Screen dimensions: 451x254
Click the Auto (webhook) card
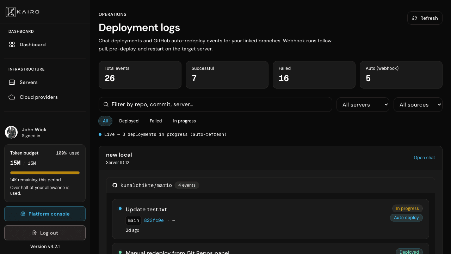coord(401,75)
